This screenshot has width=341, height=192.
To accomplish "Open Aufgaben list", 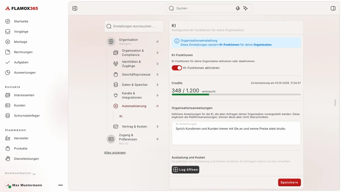I will click(21, 62).
